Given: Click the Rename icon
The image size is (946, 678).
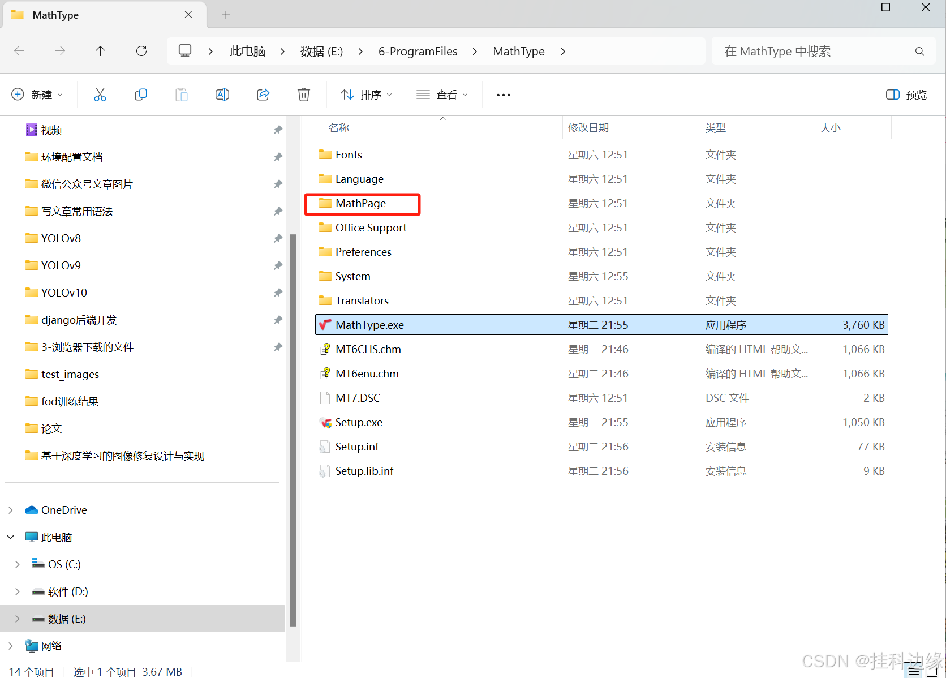Looking at the screenshot, I should [222, 95].
